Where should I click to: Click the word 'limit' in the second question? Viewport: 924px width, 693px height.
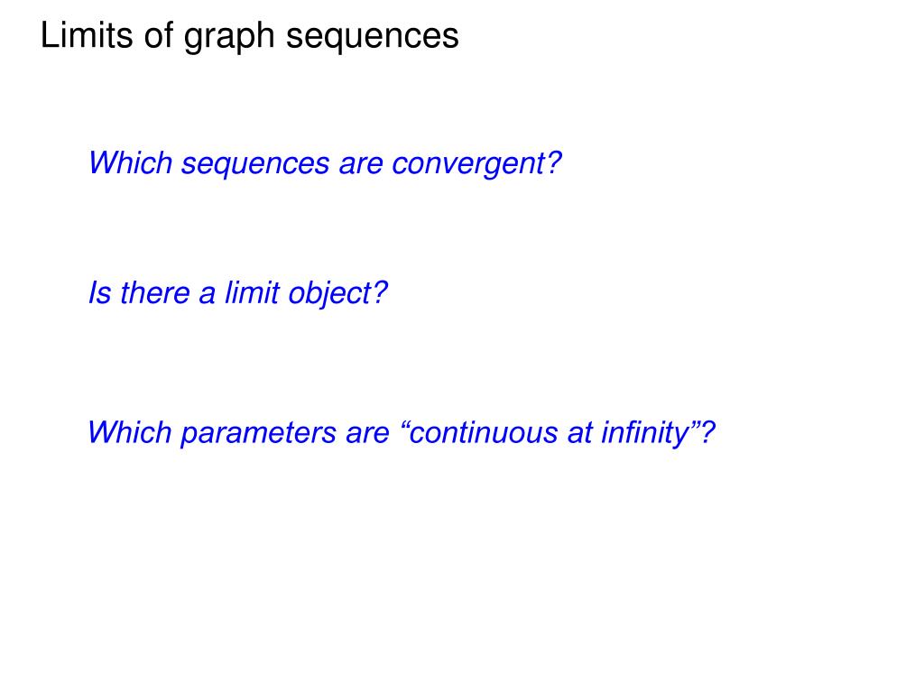click(252, 292)
